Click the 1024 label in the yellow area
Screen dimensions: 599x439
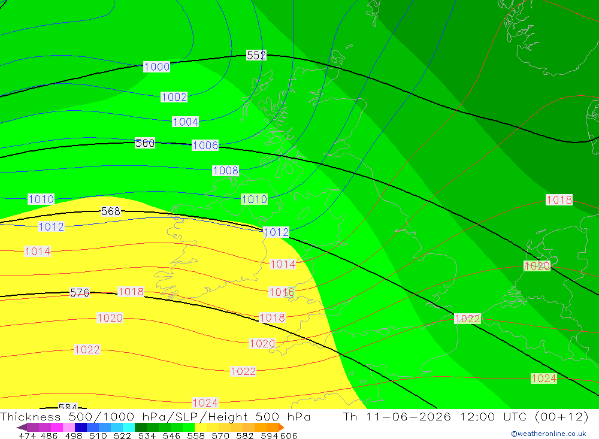coord(205,402)
